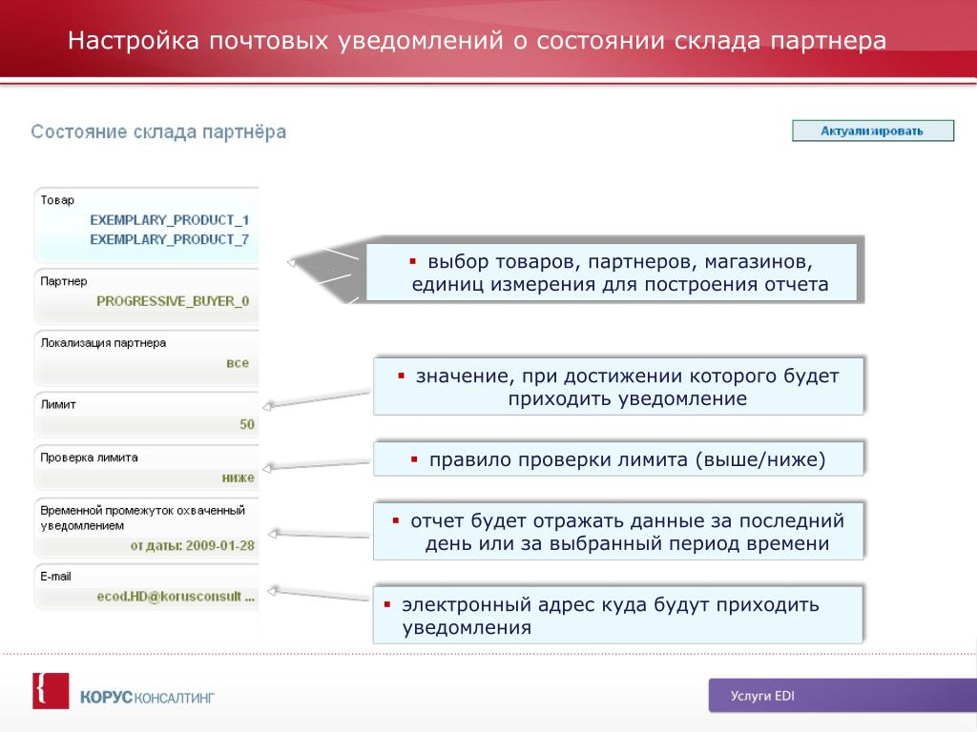Click the slide title 'Настройка почтовых уведомлений'

coord(285,40)
